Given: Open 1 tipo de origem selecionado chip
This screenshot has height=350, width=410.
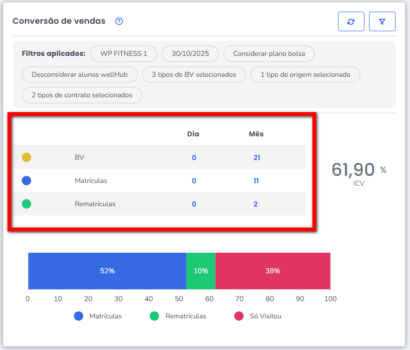Looking at the screenshot, I should (x=305, y=74).
